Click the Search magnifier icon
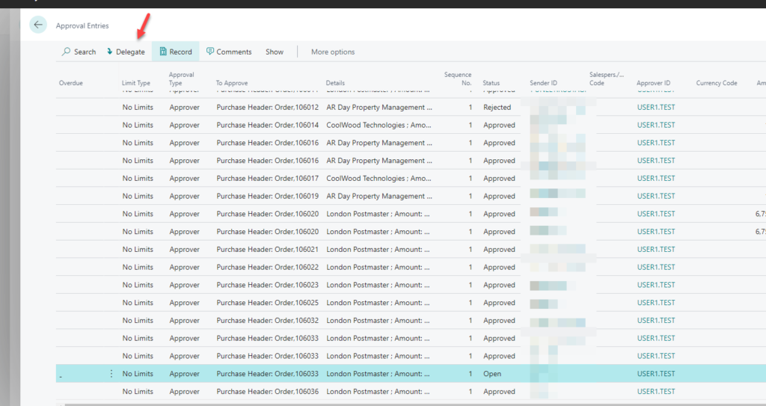The image size is (766, 406). [67, 52]
